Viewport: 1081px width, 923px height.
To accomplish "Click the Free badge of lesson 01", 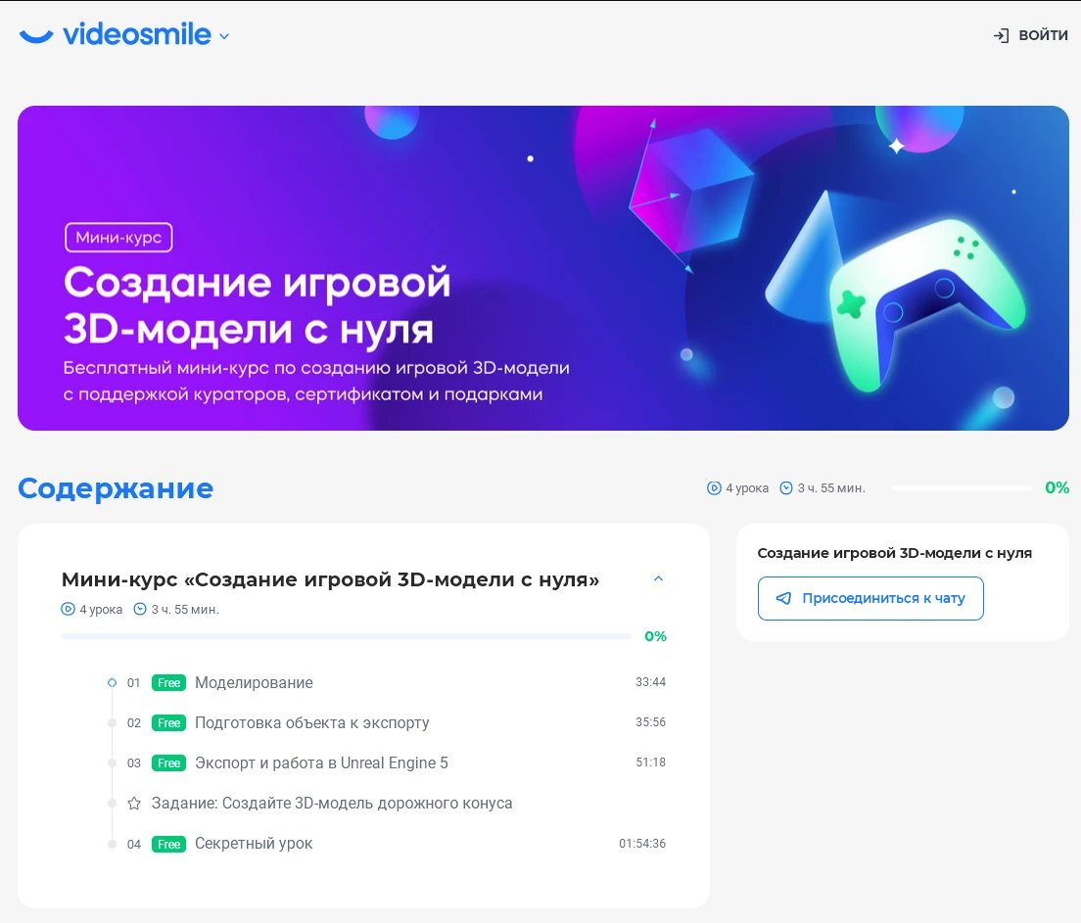I will click(168, 682).
